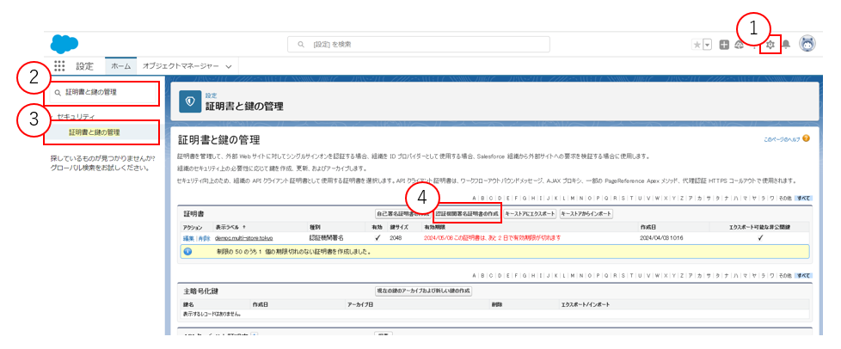Click the notifications bell icon
841x349 pixels.
786,45
